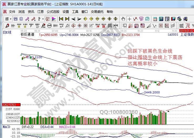Viewport: 194px width, 138px height.
Task: Click the 上证指数 stock name label
Action: [187, 34]
